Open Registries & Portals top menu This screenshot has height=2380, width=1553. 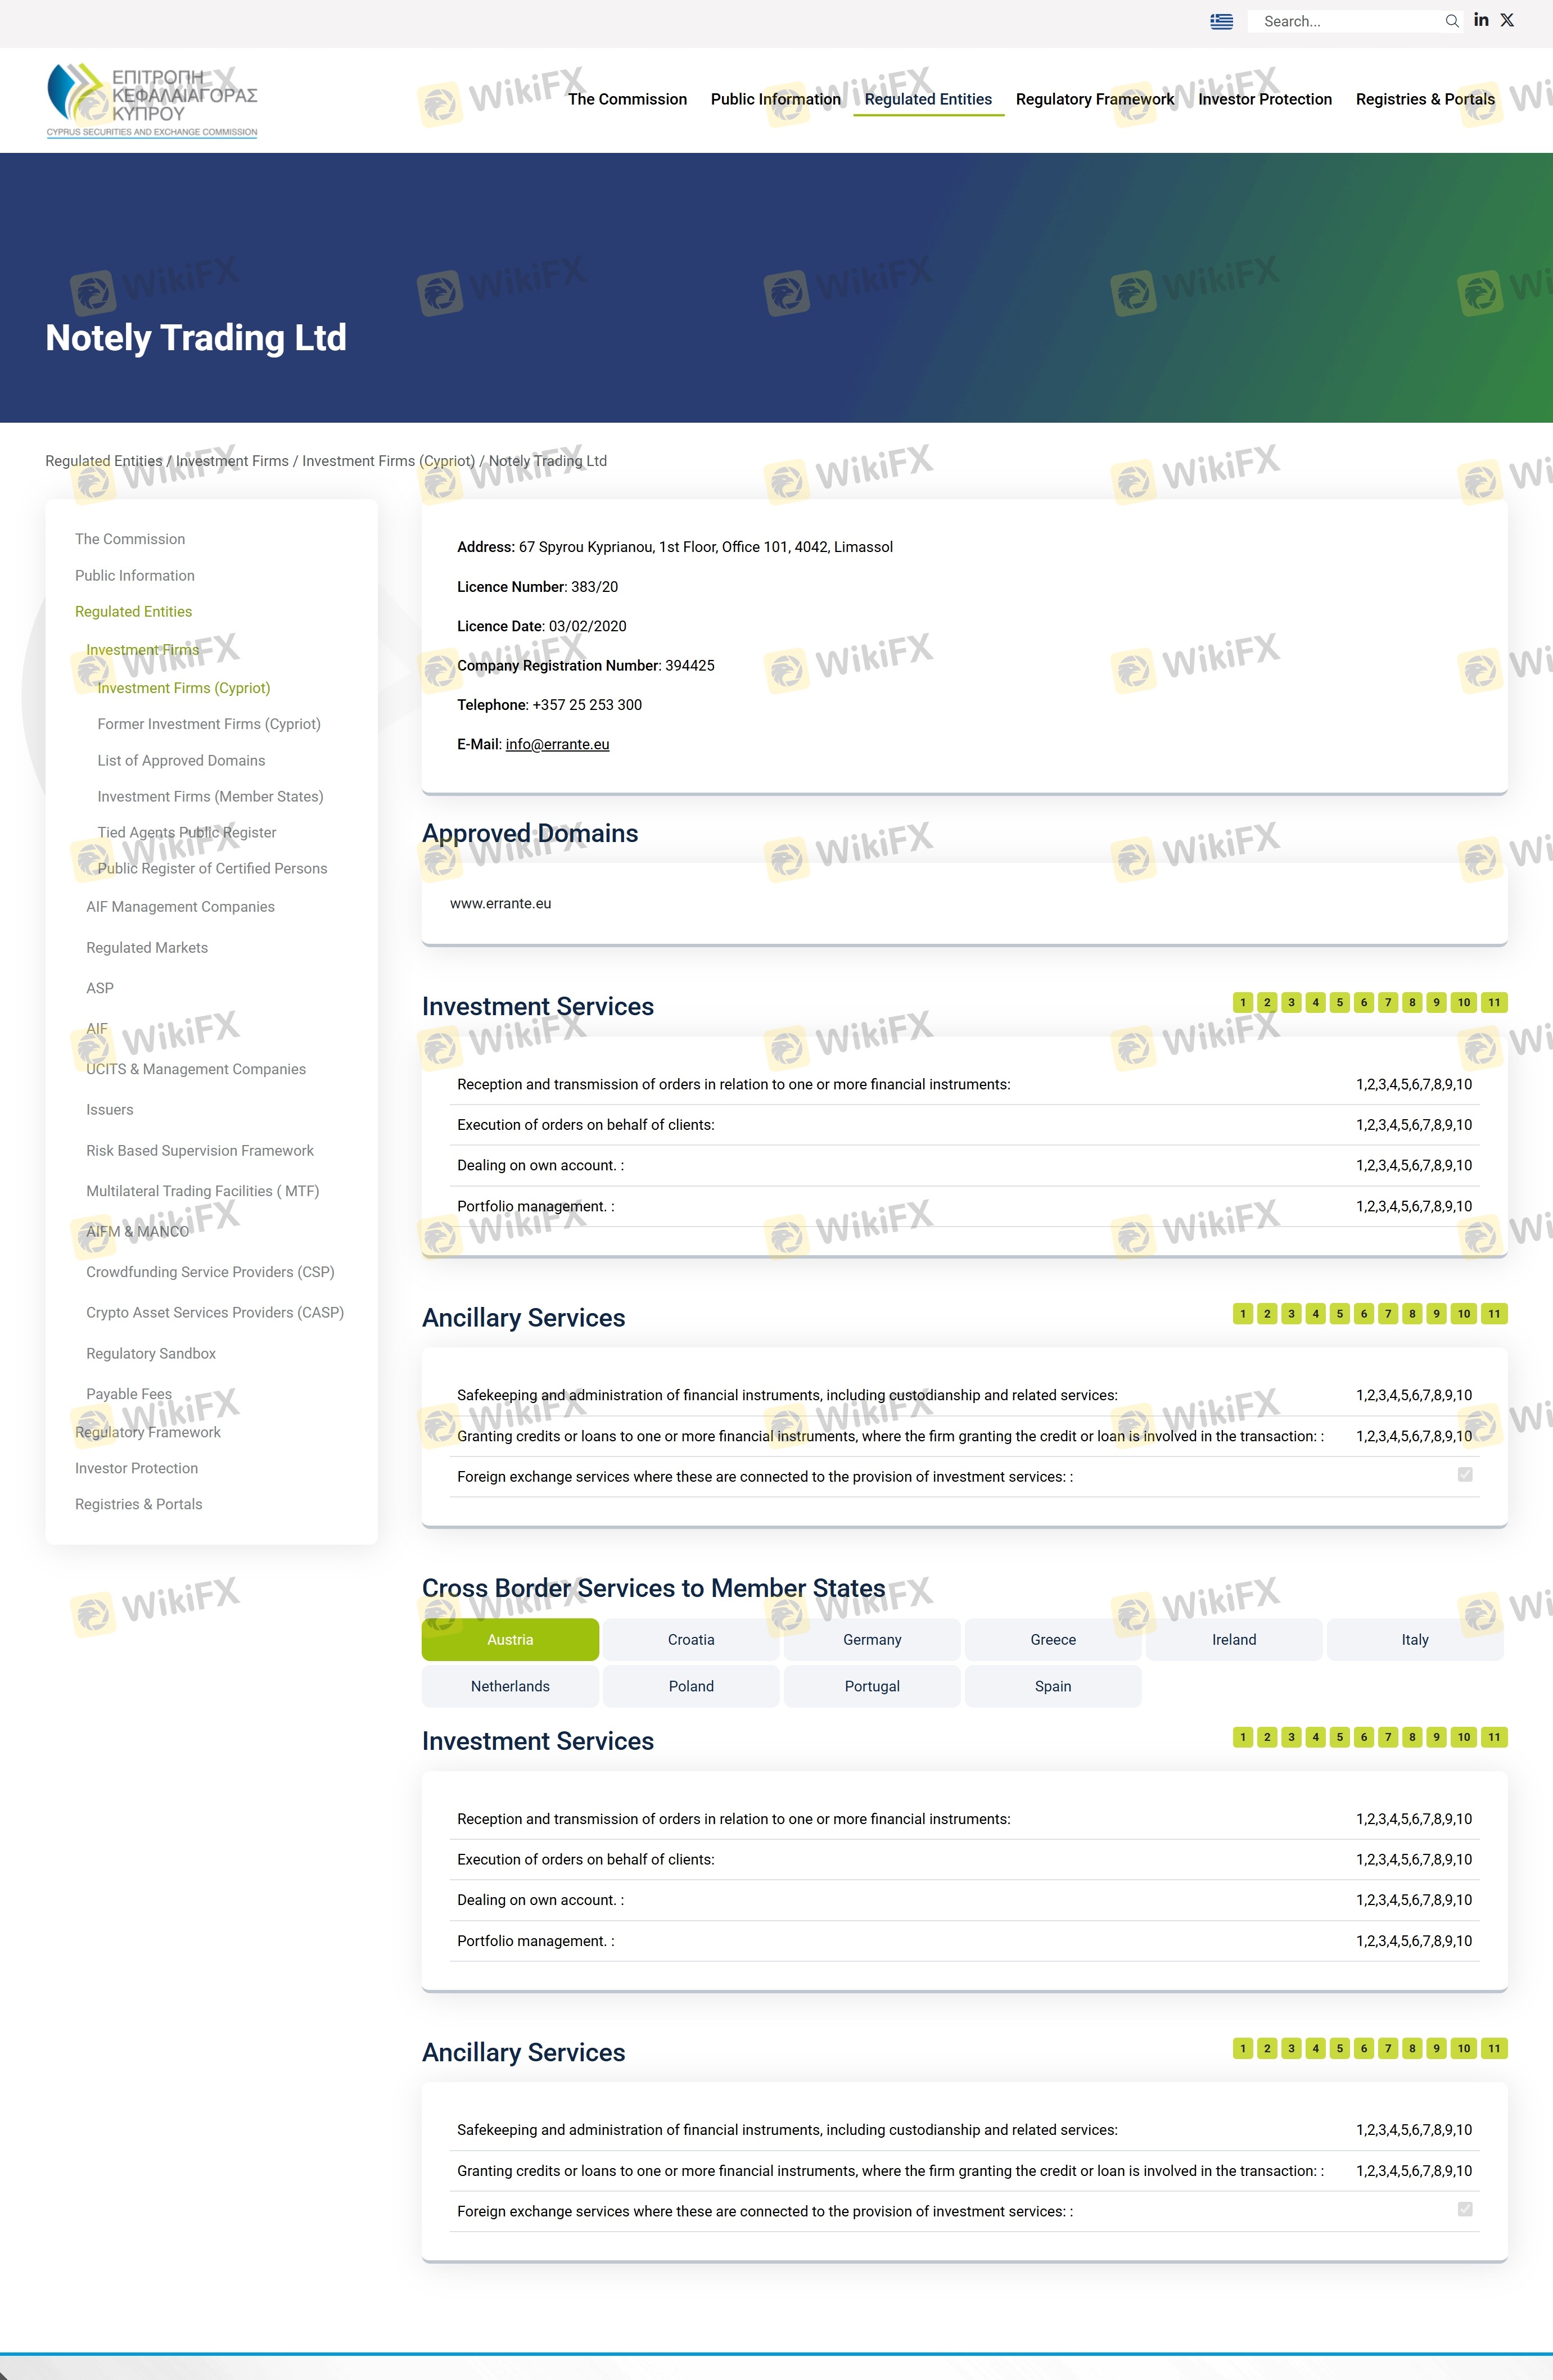coord(1425,99)
